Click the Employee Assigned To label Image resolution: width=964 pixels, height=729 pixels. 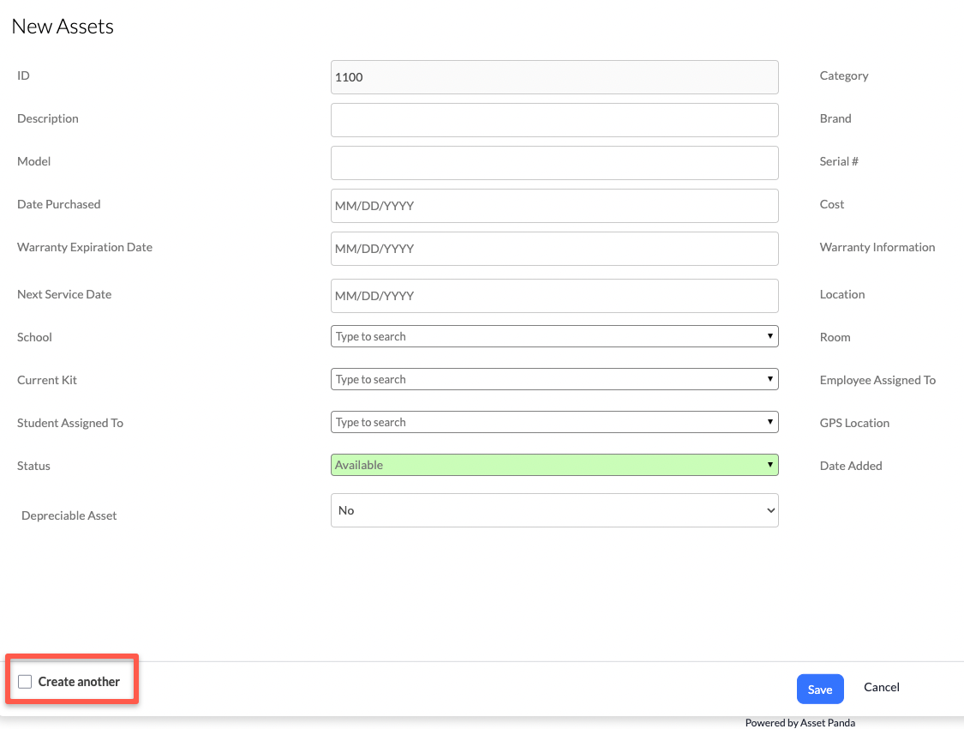[877, 380]
